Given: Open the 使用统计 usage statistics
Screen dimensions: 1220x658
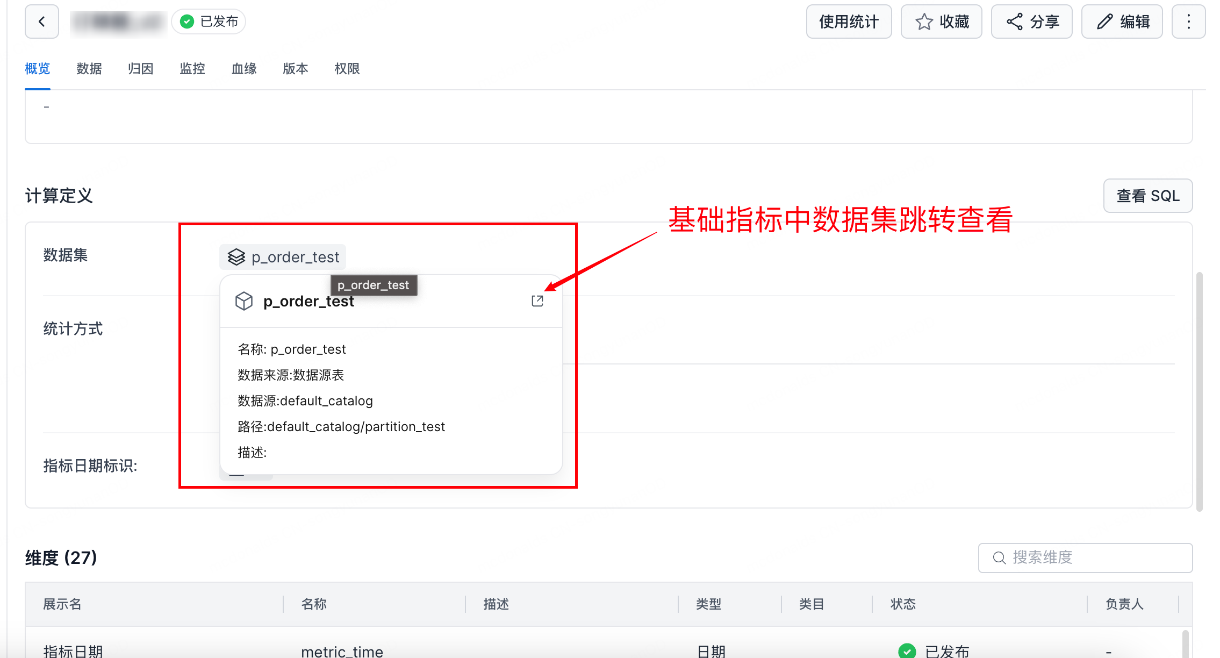Looking at the screenshot, I should click(849, 22).
